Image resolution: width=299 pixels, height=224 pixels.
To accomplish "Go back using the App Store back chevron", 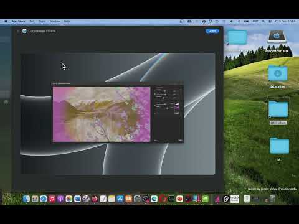I will (x=18, y=31).
